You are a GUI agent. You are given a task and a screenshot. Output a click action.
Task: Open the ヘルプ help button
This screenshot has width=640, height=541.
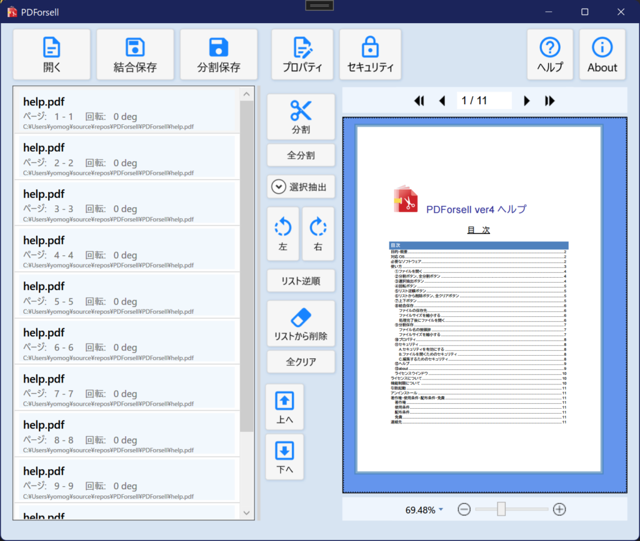(x=550, y=54)
